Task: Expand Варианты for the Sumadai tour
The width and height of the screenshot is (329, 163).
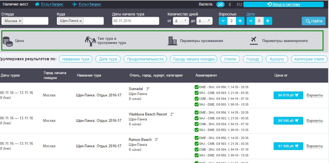Action: pyautogui.click(x=315, y=95)
